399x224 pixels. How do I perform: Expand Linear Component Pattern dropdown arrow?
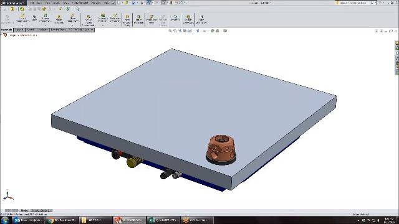pyautogui.click(x=46, y=25)
